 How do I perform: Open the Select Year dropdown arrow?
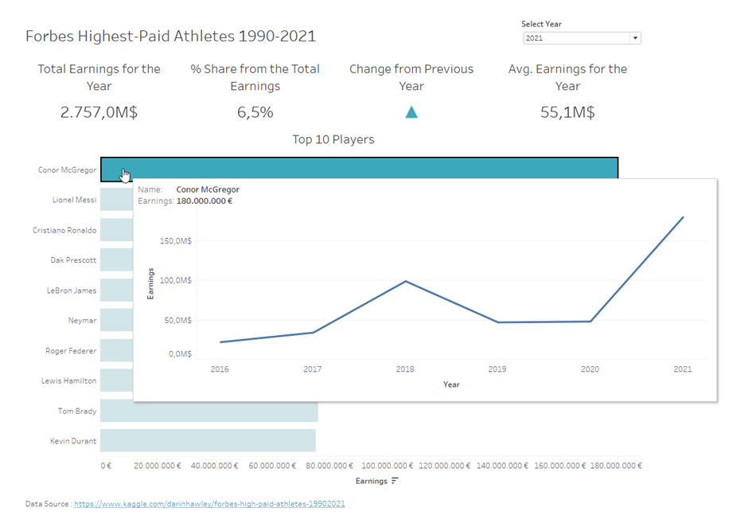pos(635,37)
